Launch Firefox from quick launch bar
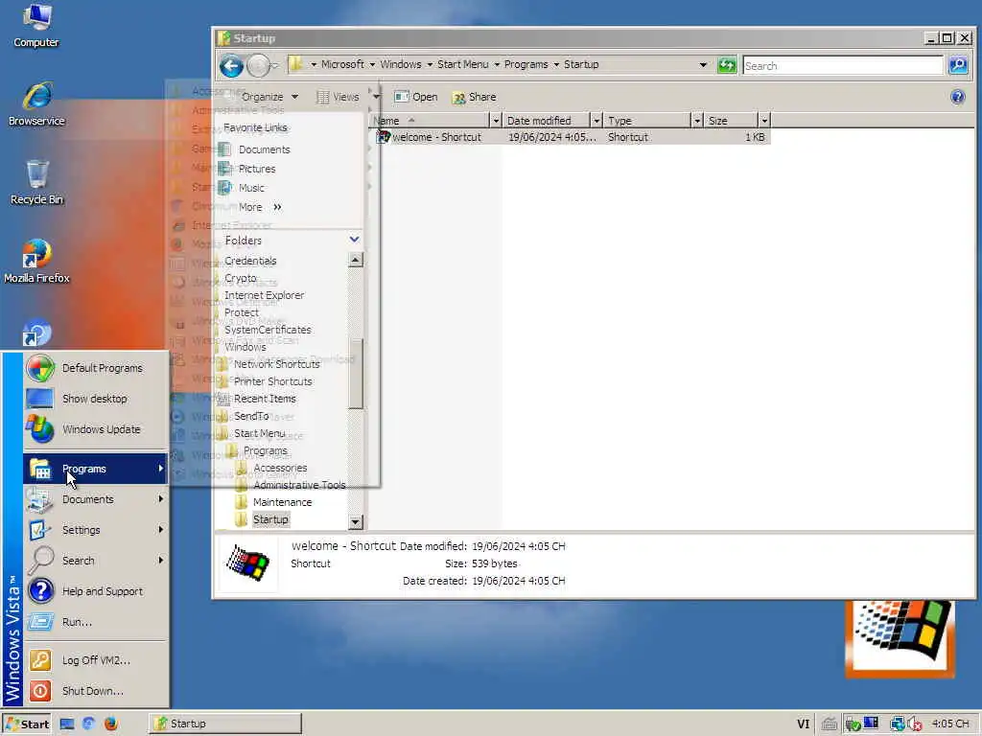Screen dimensions: 982x736 pyautogui.click(x=111, y=724)
